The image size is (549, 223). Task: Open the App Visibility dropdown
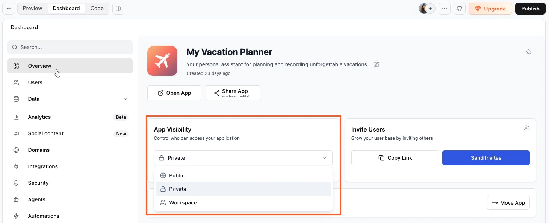coord(243,158)
